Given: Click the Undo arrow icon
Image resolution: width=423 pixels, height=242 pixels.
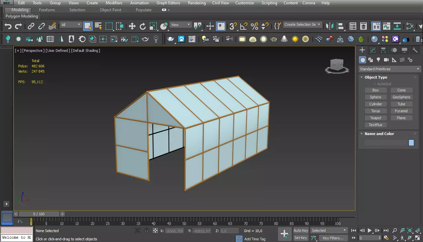Looking at the screenshot, I should [8, 26].
